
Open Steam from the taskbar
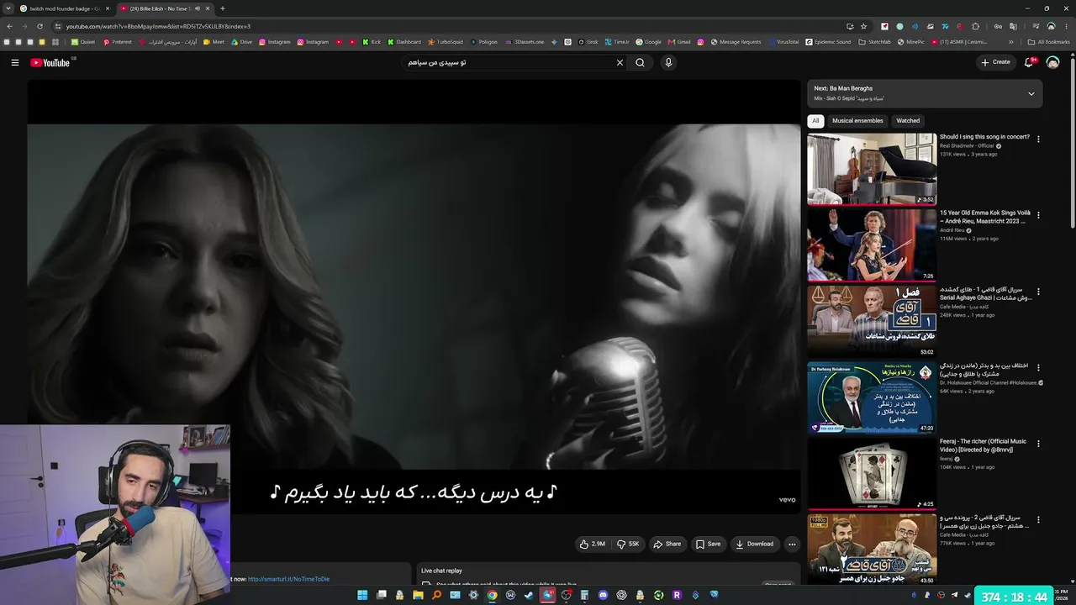529,595
